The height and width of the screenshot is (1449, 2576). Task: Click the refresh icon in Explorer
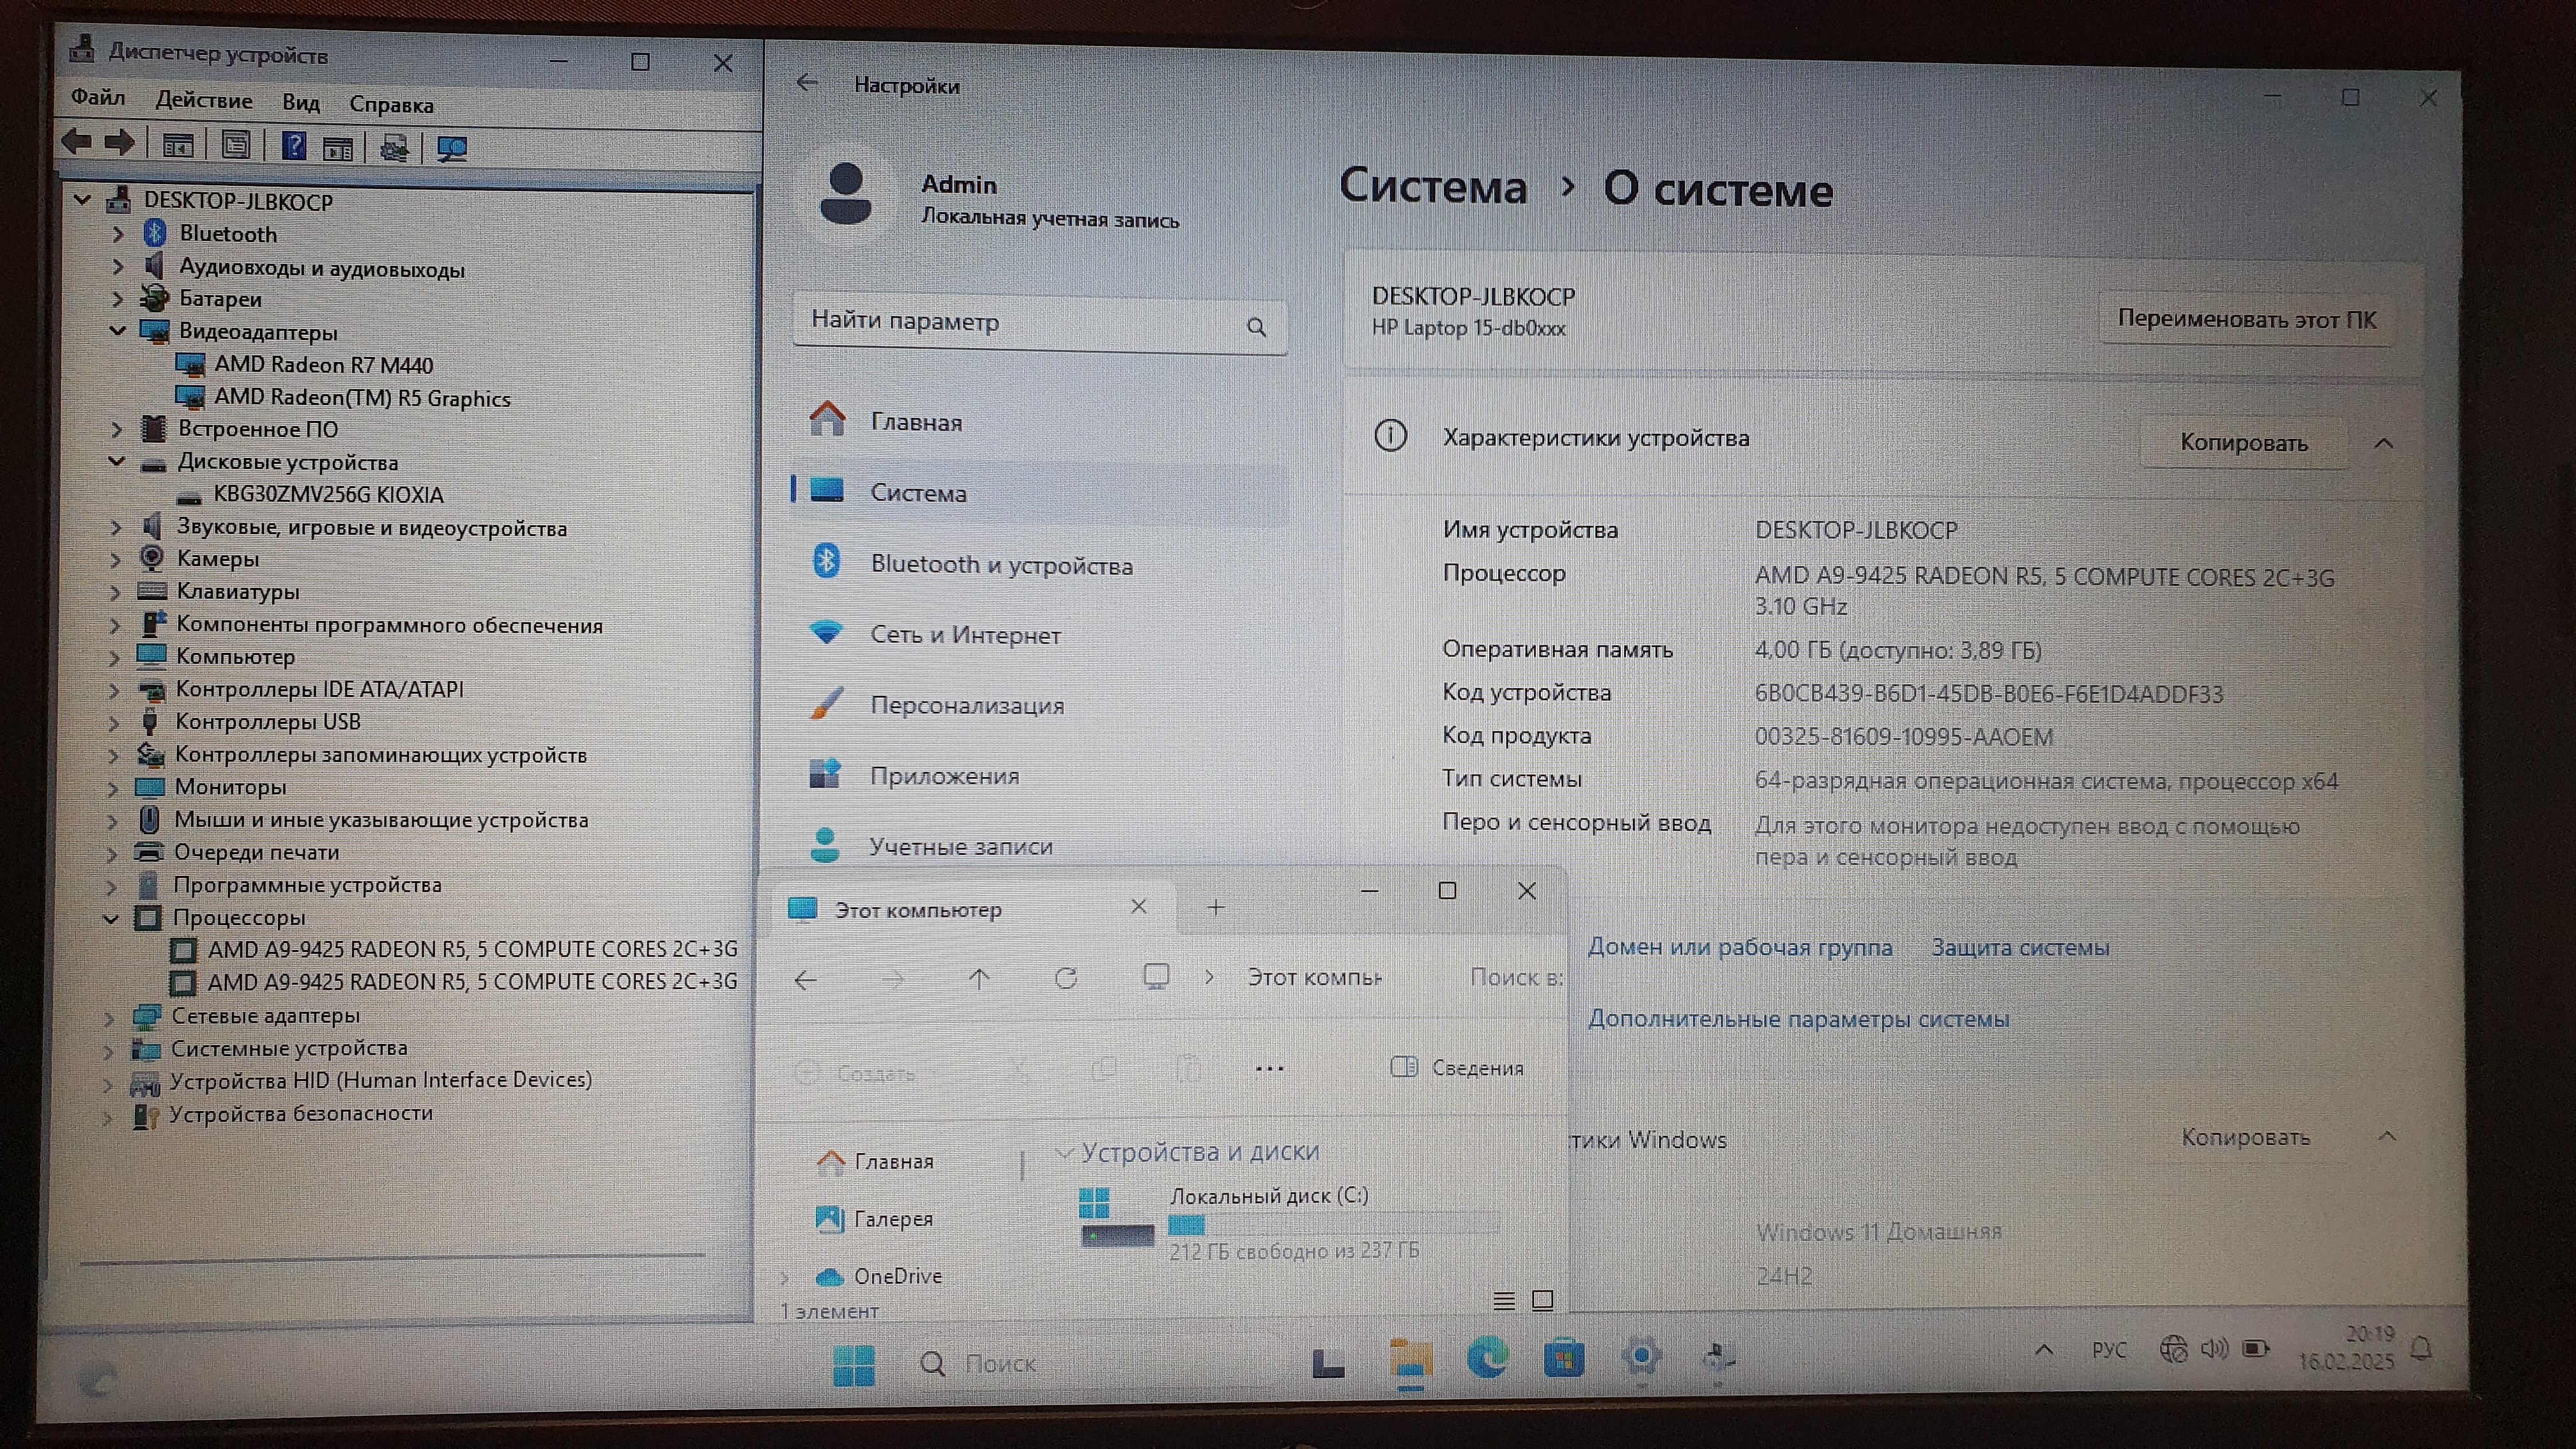1066,978
